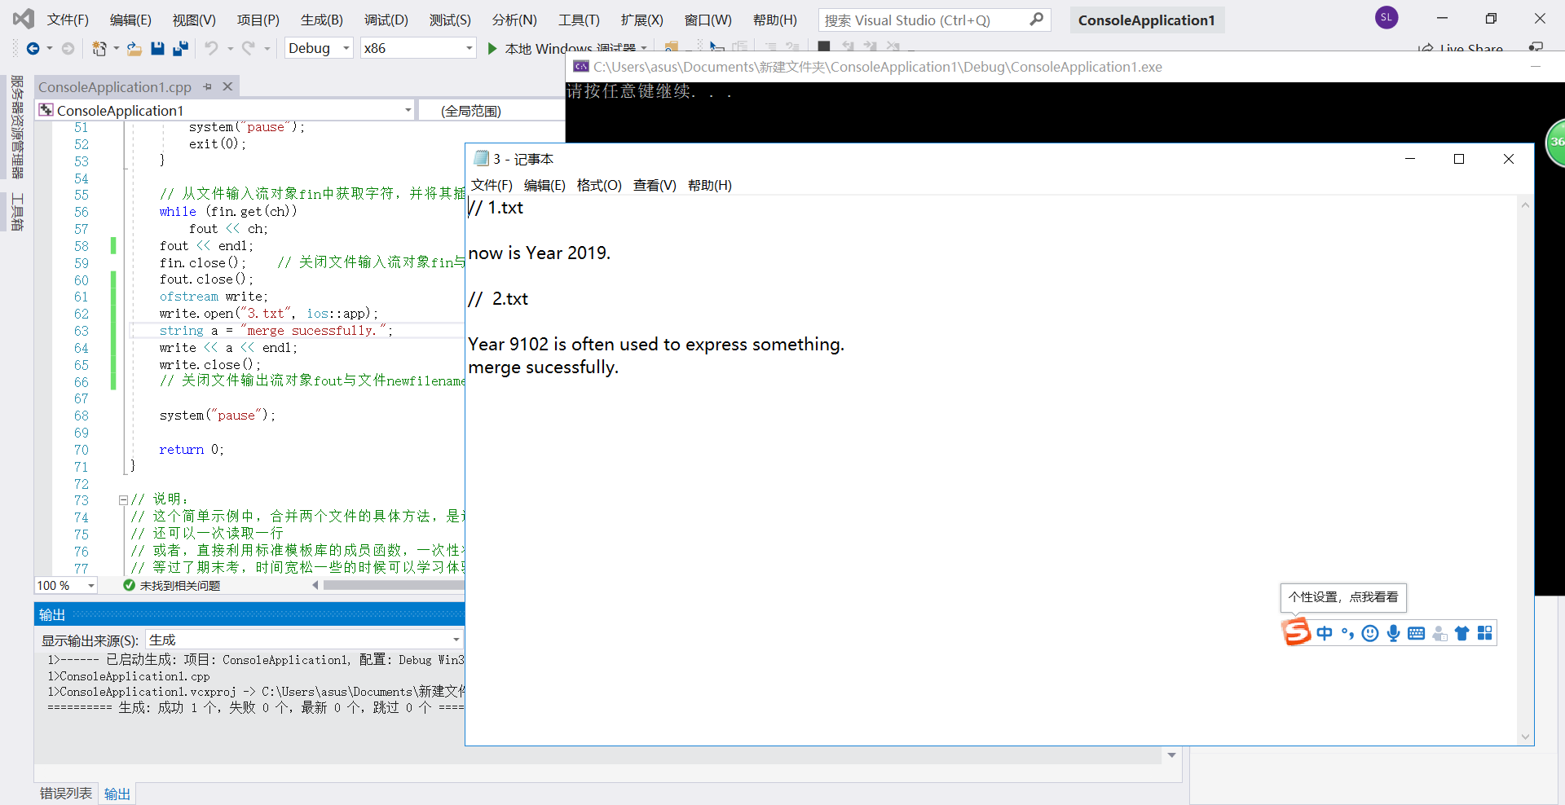The height and width of the screenshot is (805, 1565).
Task: Click the Undo arrow icon
Action: coord(211,49)
